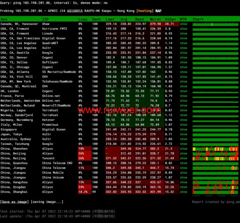Show MTR for Fremont Linode row

(183, 34)
